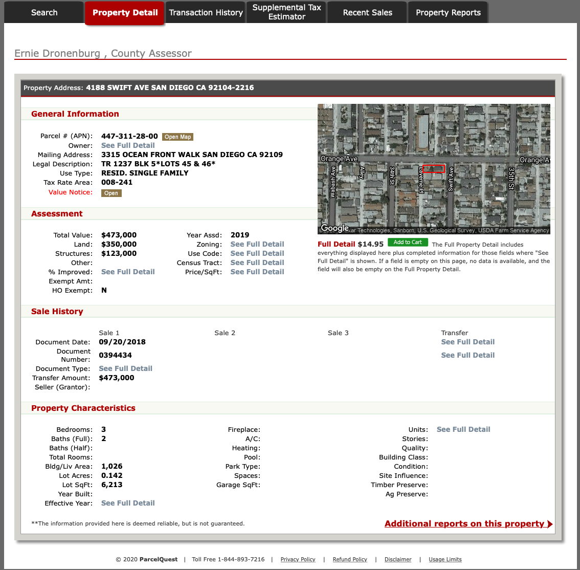580x570 pixels.
Task: Click the Add to Cart button
Action: 408,242
